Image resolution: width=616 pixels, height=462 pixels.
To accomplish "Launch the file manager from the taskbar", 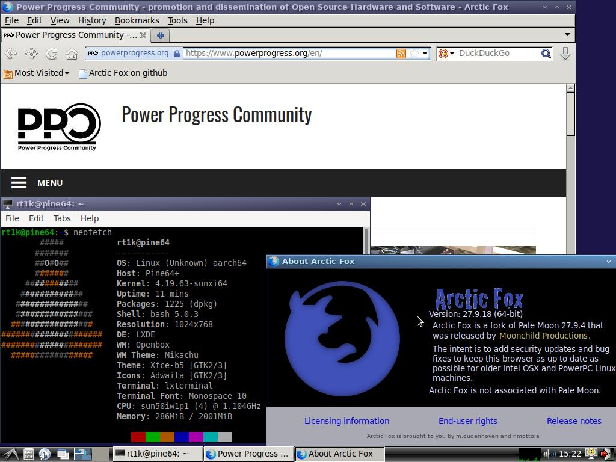I will (29, 454).
